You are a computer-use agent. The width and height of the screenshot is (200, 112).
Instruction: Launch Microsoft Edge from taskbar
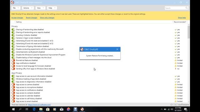pyautogui.click(x=34, y=109)
